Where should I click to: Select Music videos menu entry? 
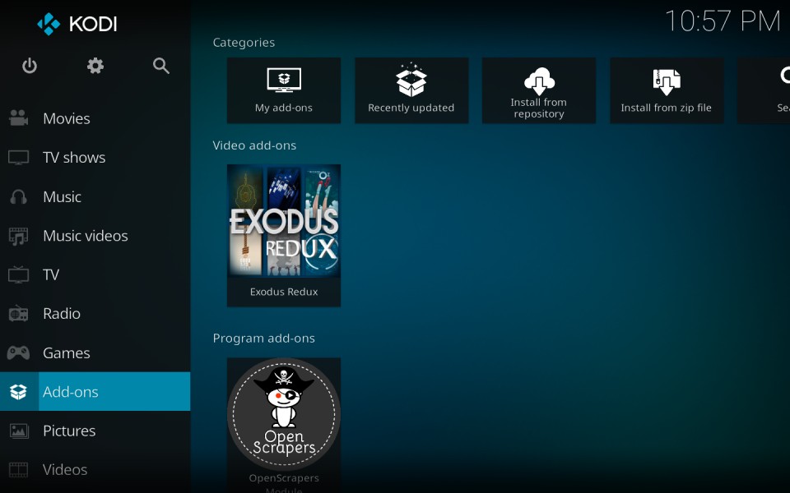95,236
